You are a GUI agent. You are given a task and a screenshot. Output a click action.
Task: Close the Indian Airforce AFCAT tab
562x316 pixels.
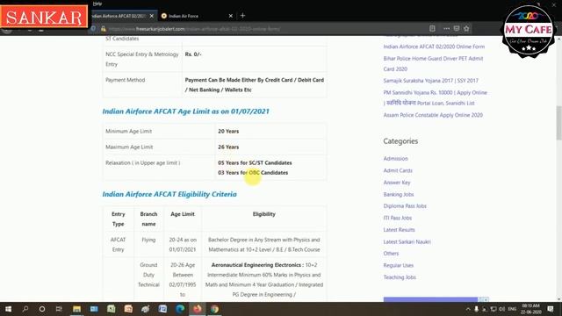[x=152, y=16]
